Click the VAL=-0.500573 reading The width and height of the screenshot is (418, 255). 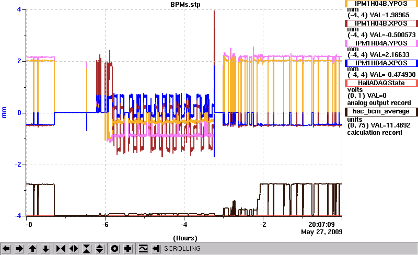[x=392, y=35]
